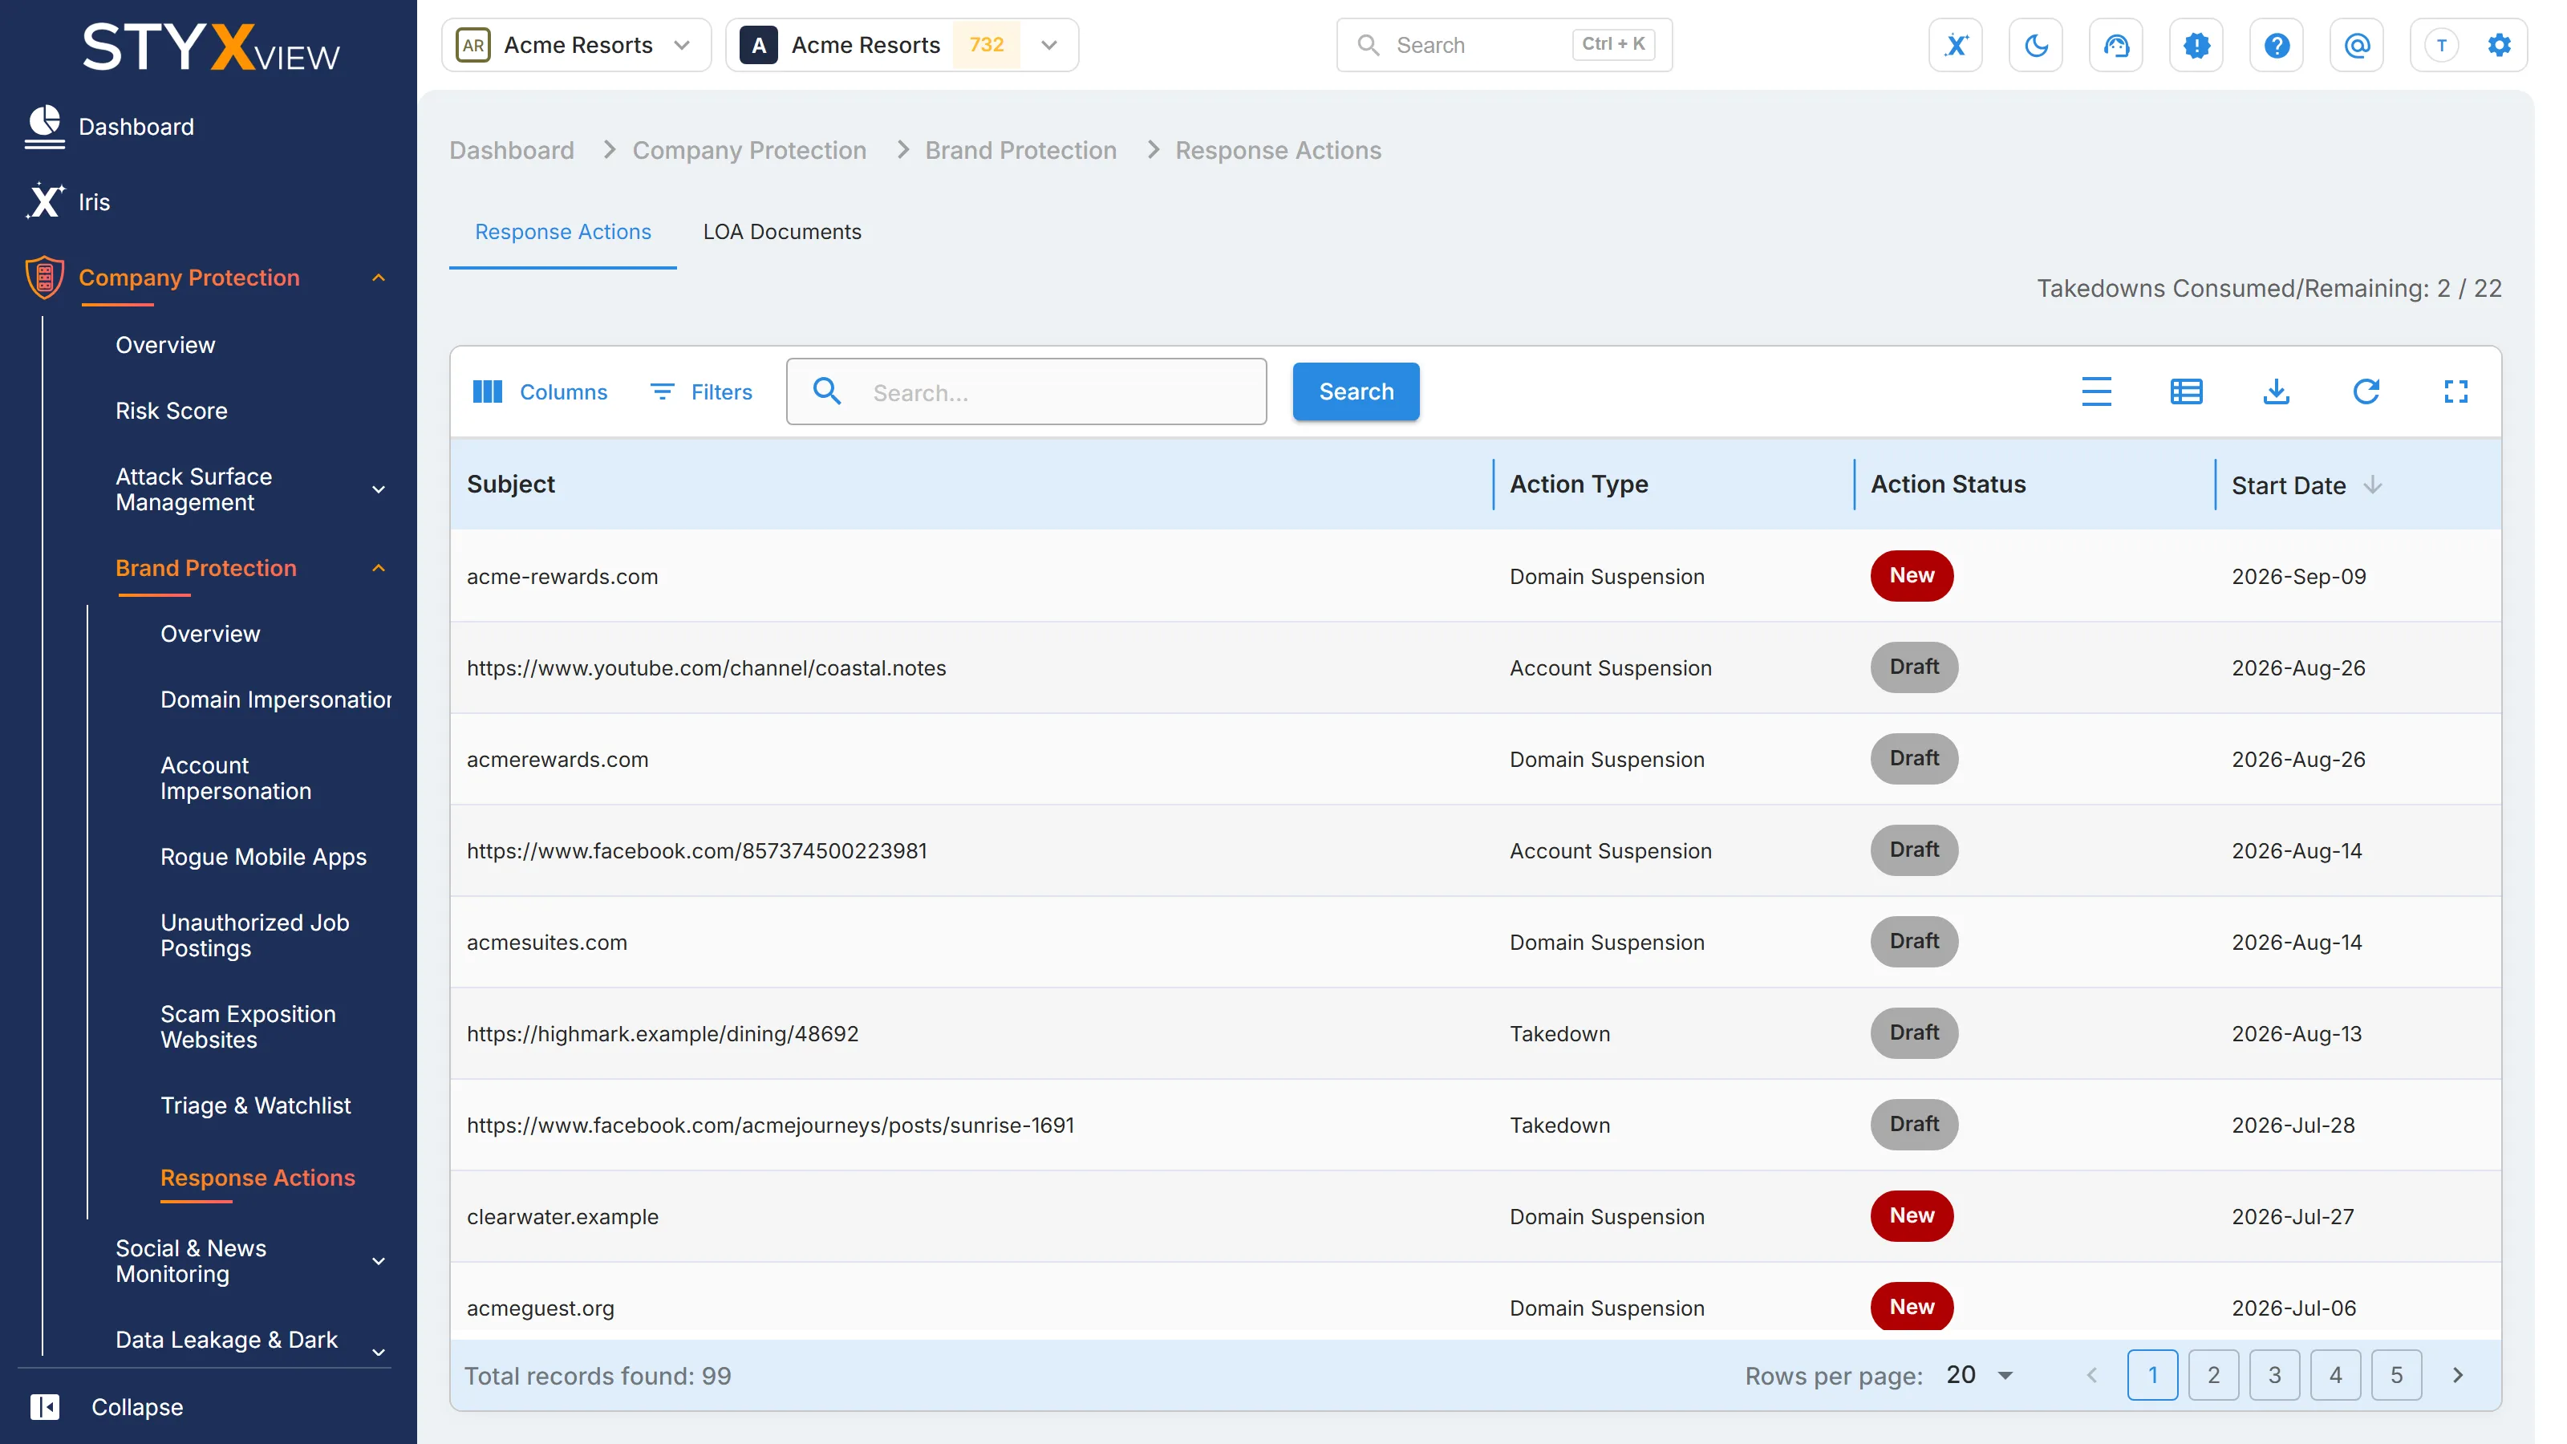Open the acme-rewards.com row
The height and width of the screenshot is (1444, 2567).
(1475, 576)
